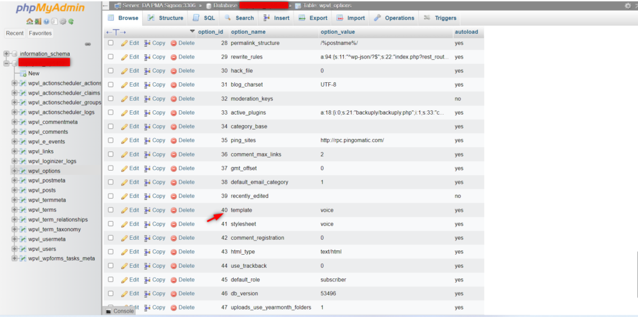Expand the wpvl_posts table node
Viewport: 638px width, 317px height.
(15, 191)
